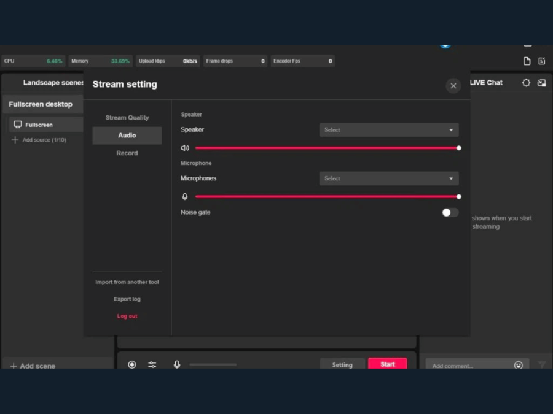Viewport: 553px width, 414px height.
Task: Select the Fullscreen source item
Action: 46,125
